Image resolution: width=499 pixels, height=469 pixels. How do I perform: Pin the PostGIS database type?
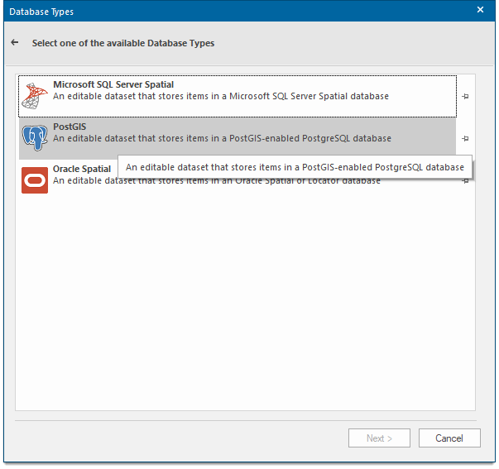(466, 138)
